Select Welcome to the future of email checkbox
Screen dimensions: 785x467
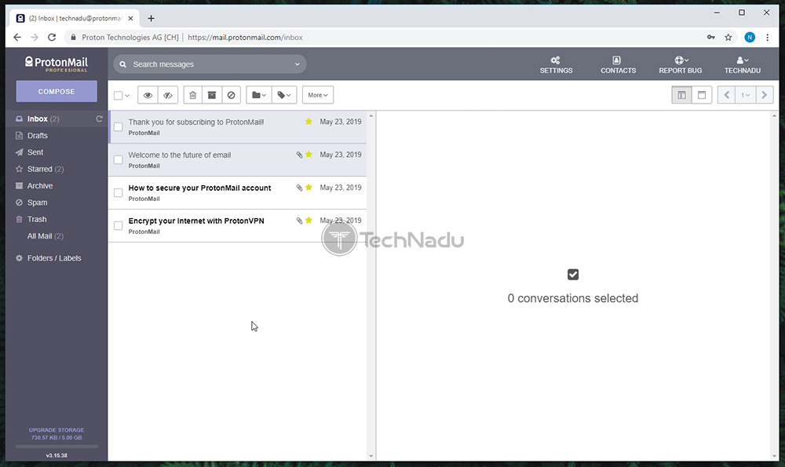(119, 160)
